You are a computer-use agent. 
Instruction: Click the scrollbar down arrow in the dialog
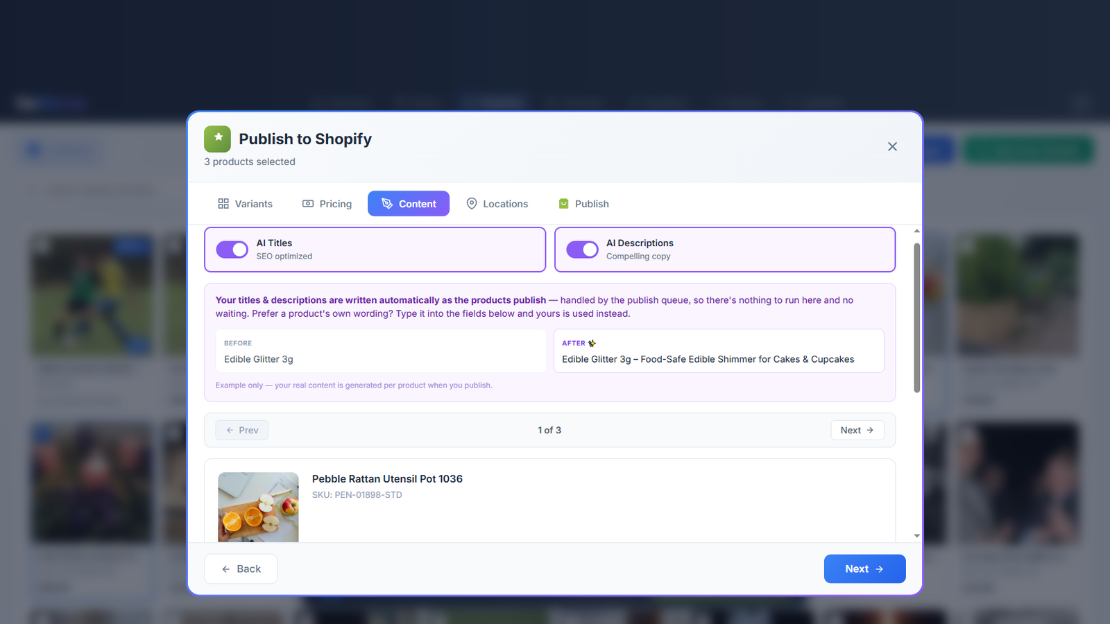pos(917,536)
